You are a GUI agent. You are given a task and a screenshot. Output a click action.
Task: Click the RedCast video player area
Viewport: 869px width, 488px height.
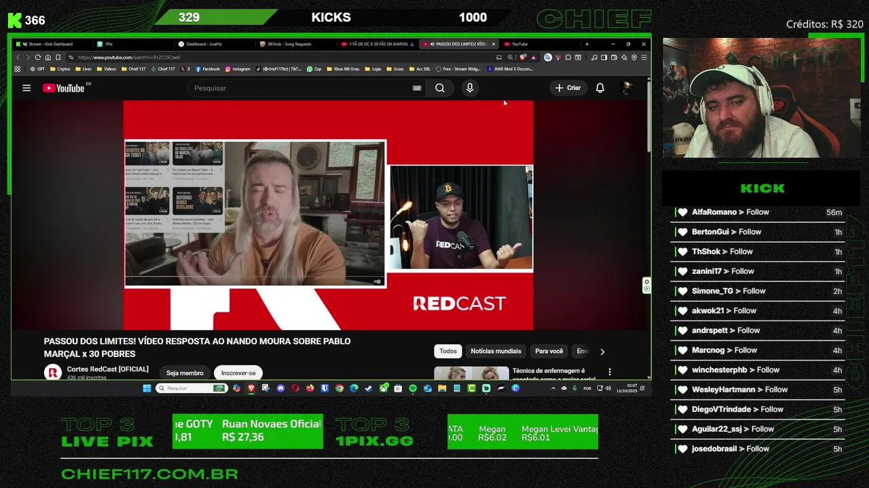pyautogui.click(x=329, y=215)
